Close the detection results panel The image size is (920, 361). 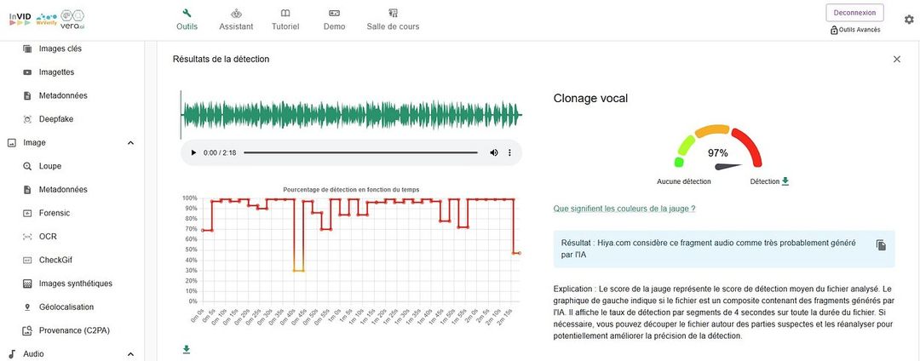click(x=896, y=59)
